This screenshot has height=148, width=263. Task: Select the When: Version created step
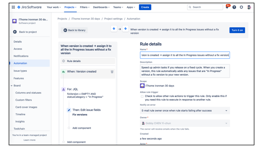88,73
